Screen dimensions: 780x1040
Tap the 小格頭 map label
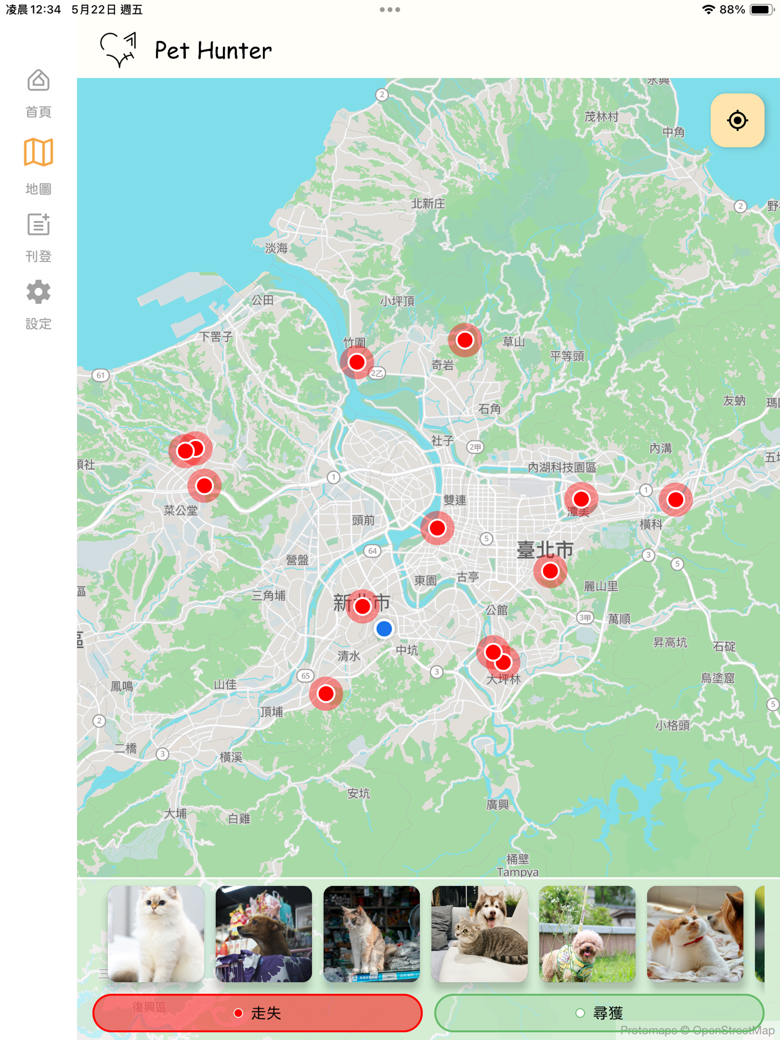click(673, 726)
